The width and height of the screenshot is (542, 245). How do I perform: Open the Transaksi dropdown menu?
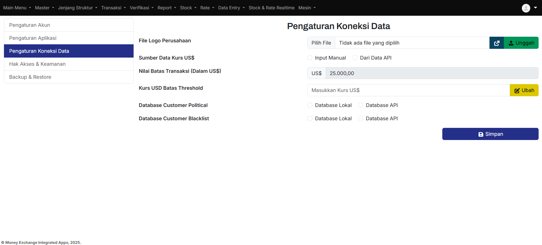tap(113, 8)
